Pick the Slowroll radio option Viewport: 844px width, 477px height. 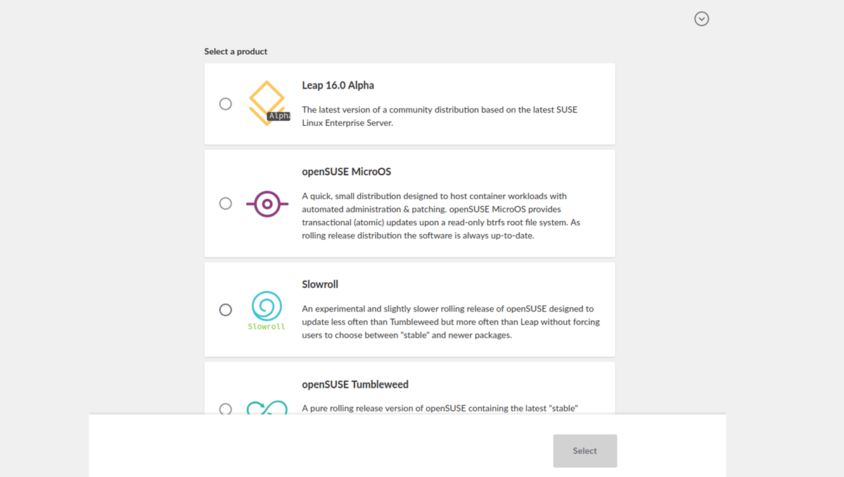(225, 310)
